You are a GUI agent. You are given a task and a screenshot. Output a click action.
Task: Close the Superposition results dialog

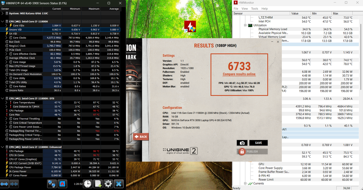click(x=278, y=42)
